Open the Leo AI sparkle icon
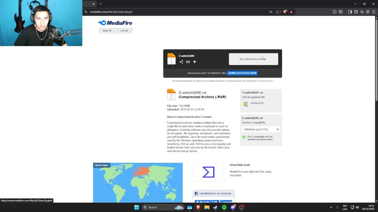This screenshot has width=378, height=212. 362,12
